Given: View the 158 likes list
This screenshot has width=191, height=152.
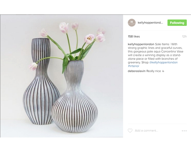Looking at the screenshot, I should coord(134,36).
